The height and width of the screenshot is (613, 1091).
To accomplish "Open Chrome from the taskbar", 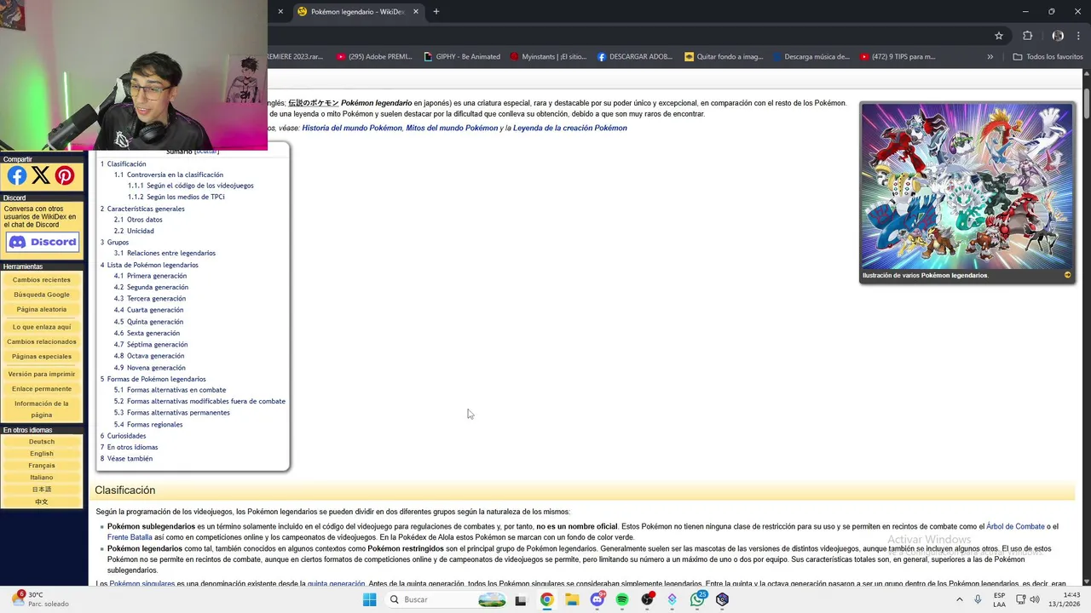I will (546, 599).
